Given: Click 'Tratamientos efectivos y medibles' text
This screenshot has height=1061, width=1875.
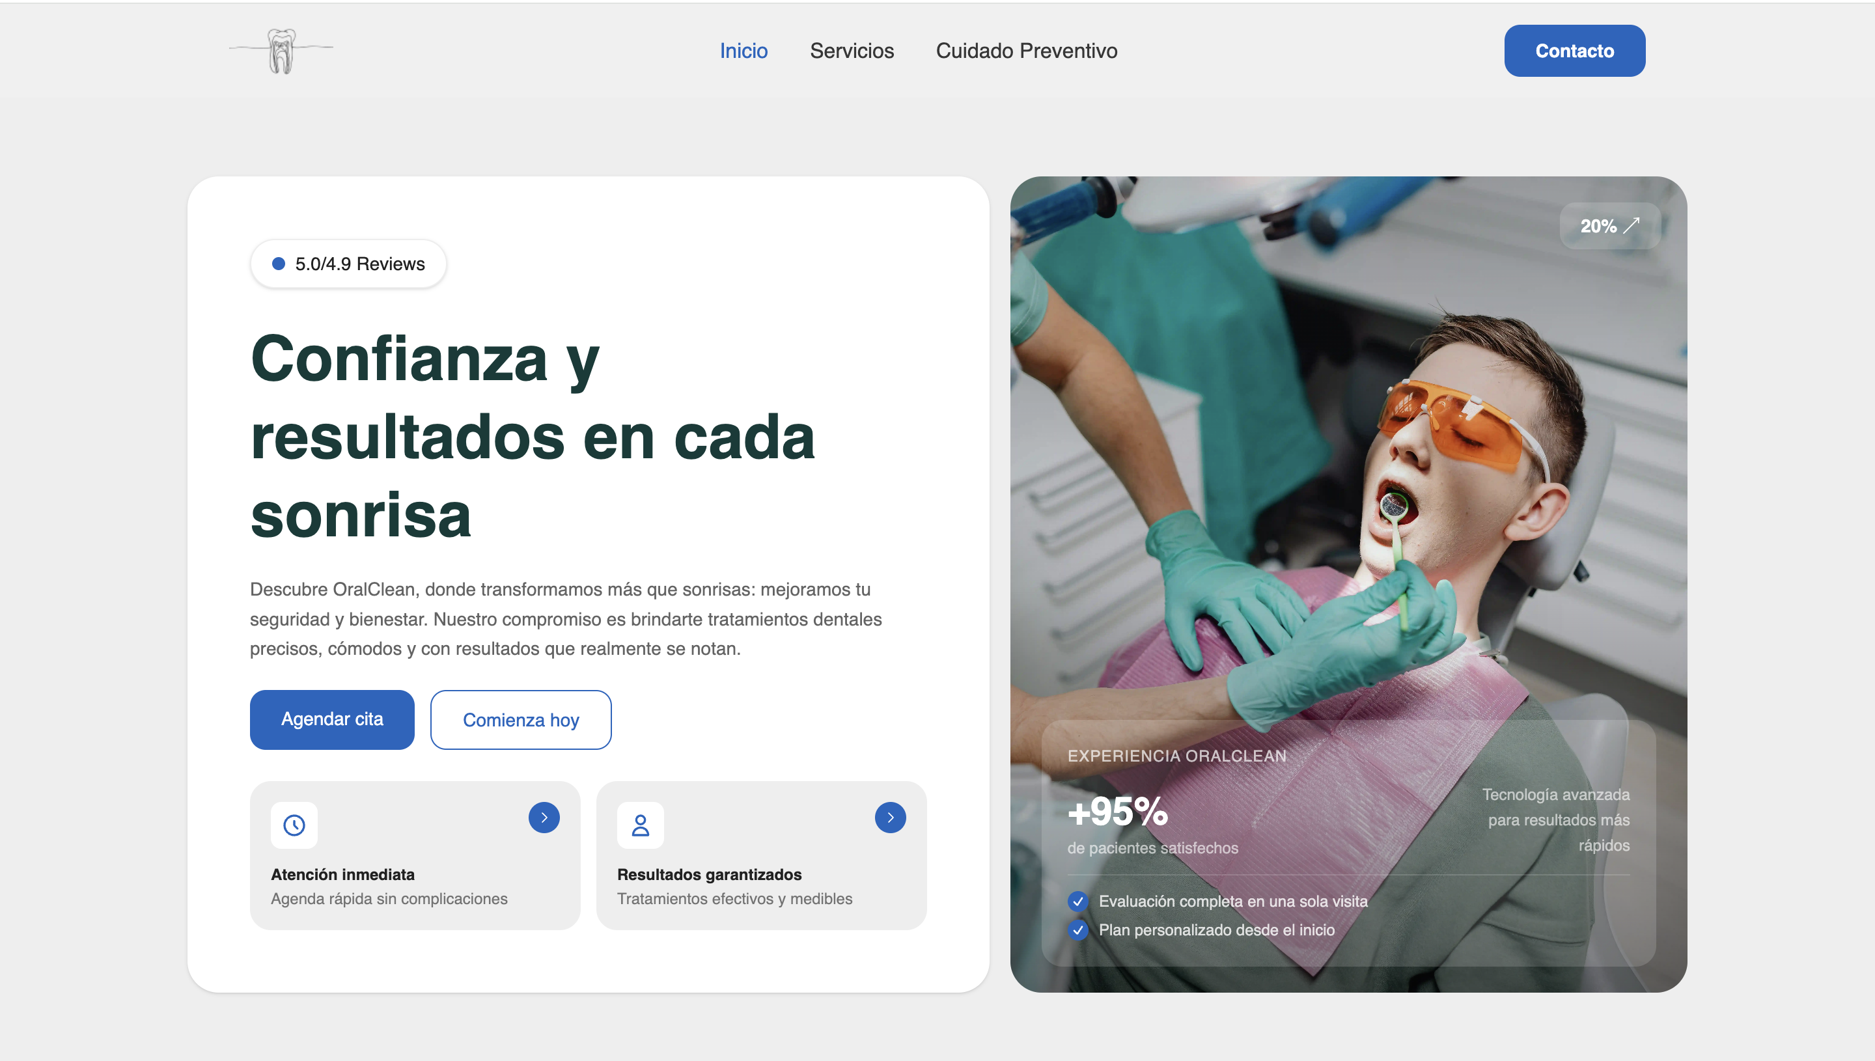Looking at the screenshot, I should 734,898.
